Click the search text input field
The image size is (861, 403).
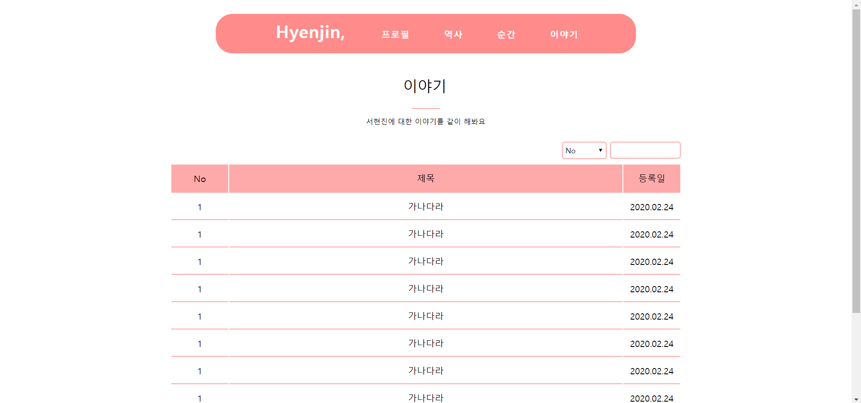(645, 150)
